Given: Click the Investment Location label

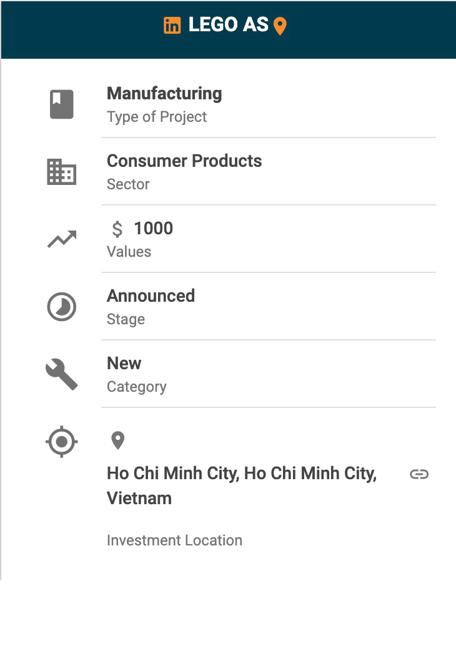Looking at the screenshot, I should 174,540.
